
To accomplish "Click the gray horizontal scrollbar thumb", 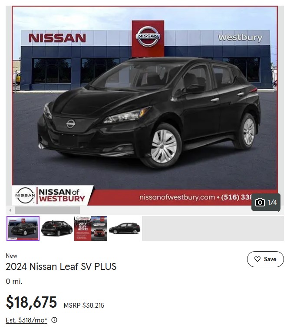I will click(47, 210).
